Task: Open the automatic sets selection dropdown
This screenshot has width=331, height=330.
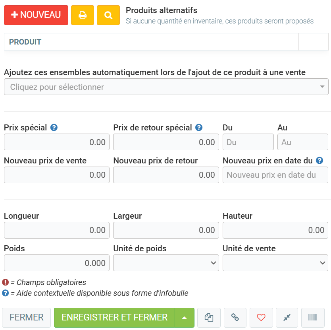Action: point(166,87)
